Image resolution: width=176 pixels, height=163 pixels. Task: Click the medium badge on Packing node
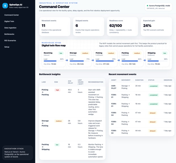pyautogui.click(x=137, y=53)
